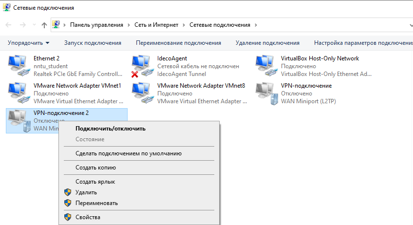Click WAN Miniport (L2TP) device text
Image resolution: width=413 pixels, height=225 pixels.
click(308, 101)
